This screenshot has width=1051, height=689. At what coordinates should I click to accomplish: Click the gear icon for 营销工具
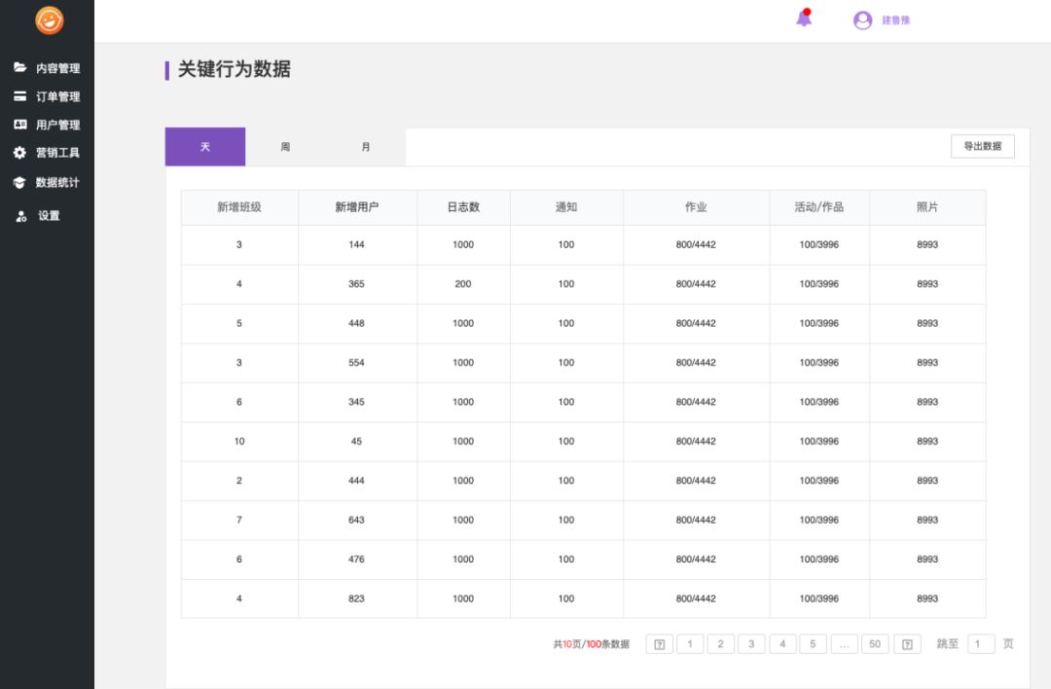click(x=19, y=153)
